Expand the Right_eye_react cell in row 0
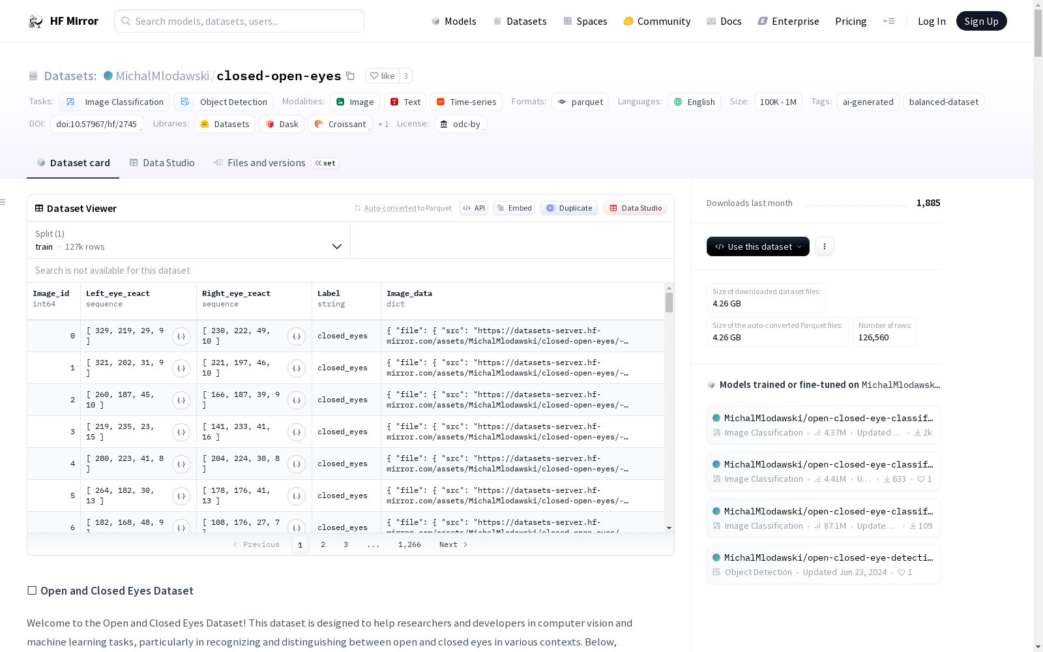Viewport: 1043px width, 652px height. [297, 336]
